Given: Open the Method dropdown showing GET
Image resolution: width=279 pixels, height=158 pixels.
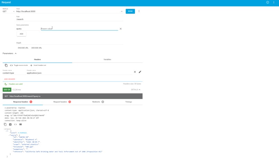Looking at the screenshot, I should click(9, 11).
